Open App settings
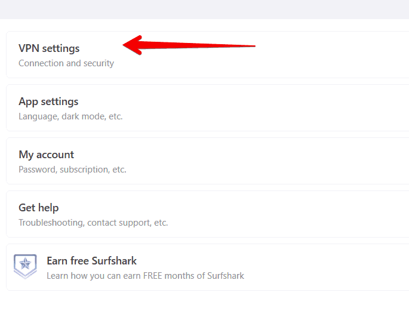Screen dimensions: 409x314 click(x=48, y=101)
